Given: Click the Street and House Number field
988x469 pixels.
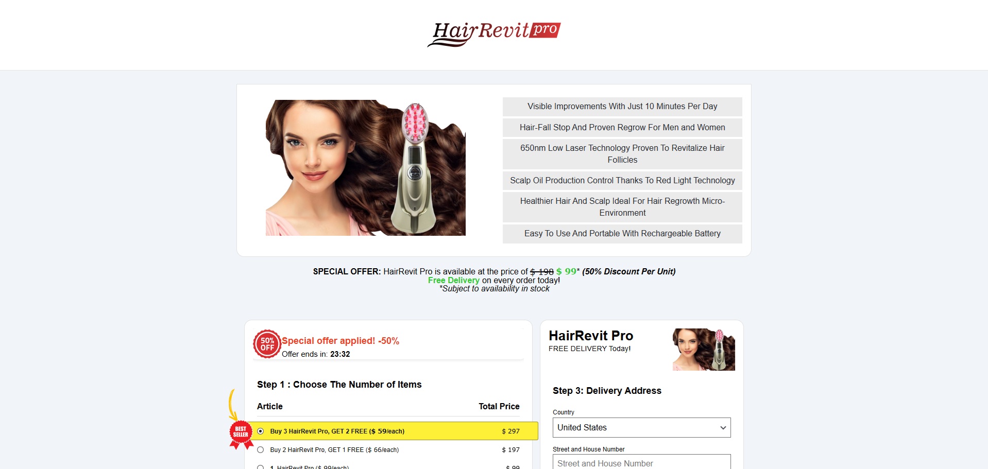Looking at the screenshot, I should point(641,463).
